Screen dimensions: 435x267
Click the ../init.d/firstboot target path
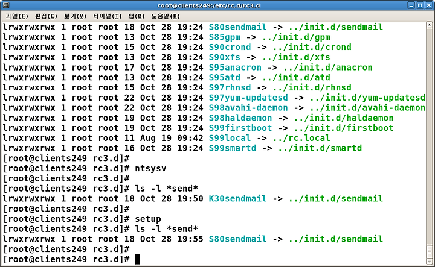click(344, 128)
